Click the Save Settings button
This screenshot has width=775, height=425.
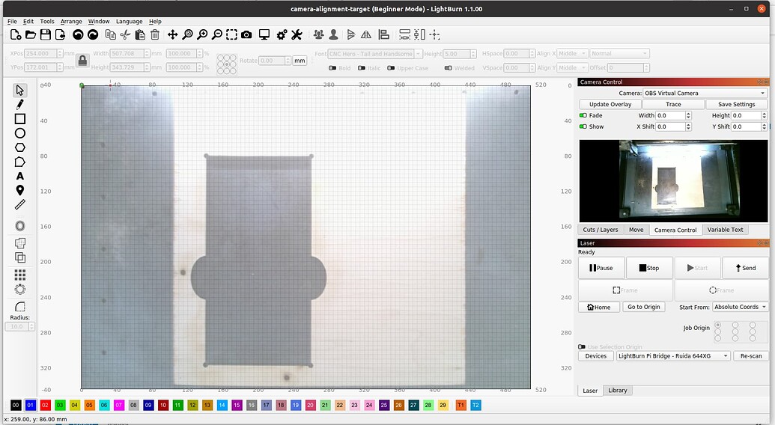coord(737,104)
